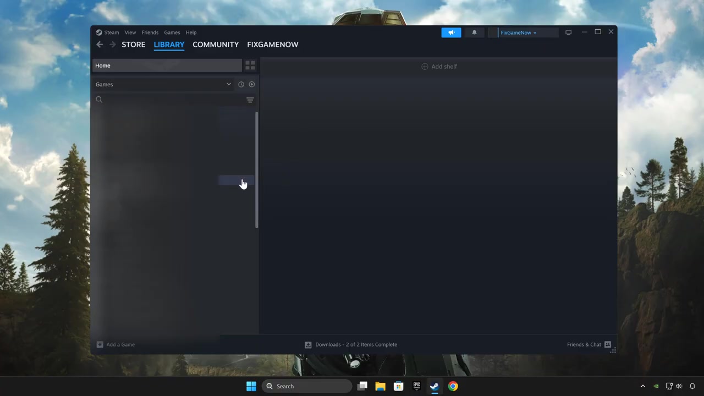Image resolution: width=704 pixels, height=396 pixels.
Task: Click the blue announcements megaphone button
Action: (451, 32)
